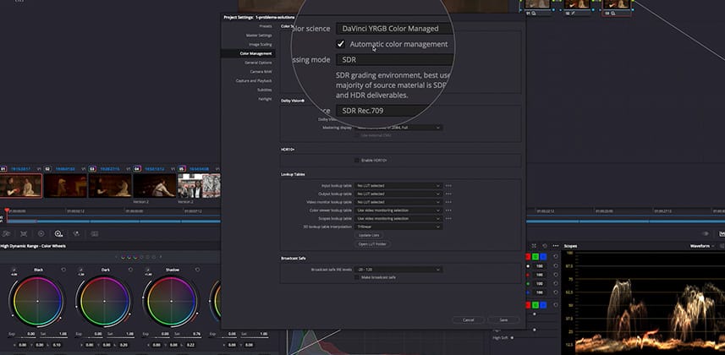Image resolution: width=725 pixels, height=355 pixels.
Task: Select Camera RAW in sidebar
Action: pyautogui.click(x=261, y=72)
